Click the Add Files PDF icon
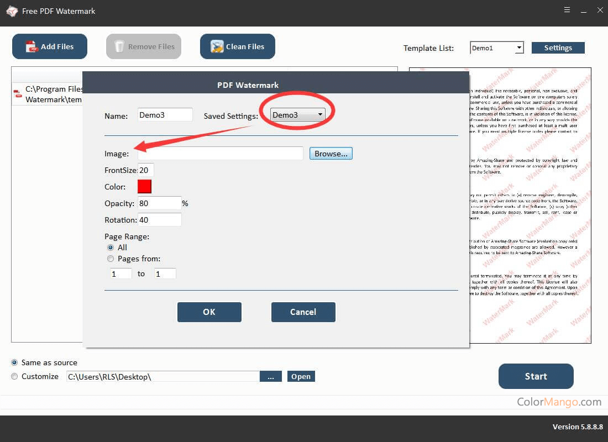 point(32,47)
